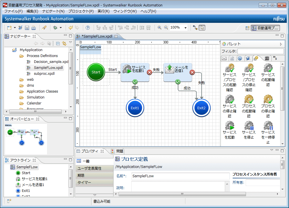Click the Zoom out magnifier icon

click(166, 28)
